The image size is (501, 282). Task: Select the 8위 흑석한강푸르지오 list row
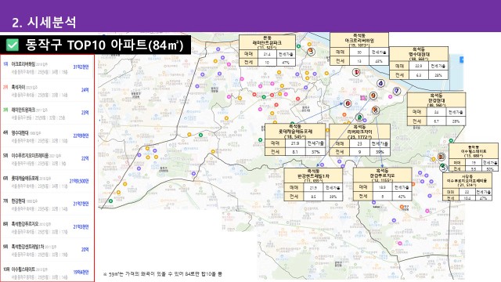click(47, 227)
